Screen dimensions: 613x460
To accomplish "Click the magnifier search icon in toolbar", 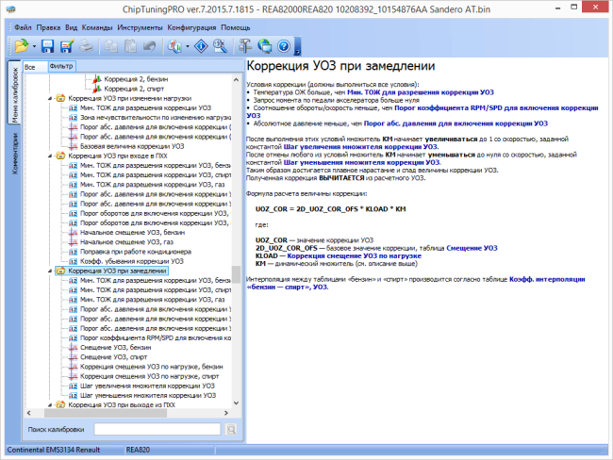I will [220, 46].
